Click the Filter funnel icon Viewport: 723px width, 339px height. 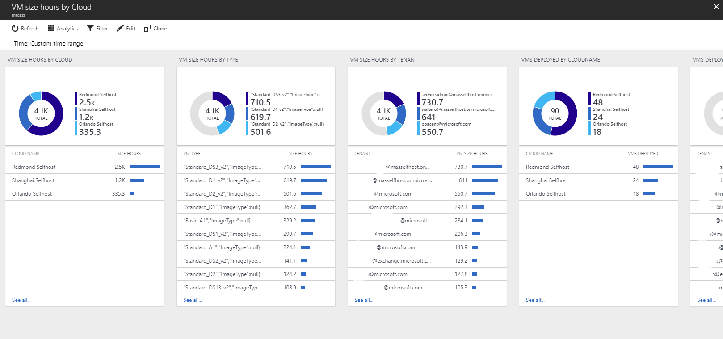90,28
